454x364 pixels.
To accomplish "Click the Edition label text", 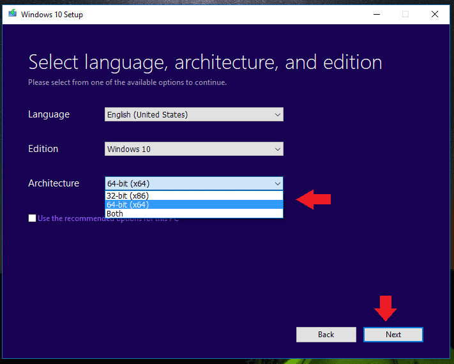I will pyautogui.click(x=43, y=149).
